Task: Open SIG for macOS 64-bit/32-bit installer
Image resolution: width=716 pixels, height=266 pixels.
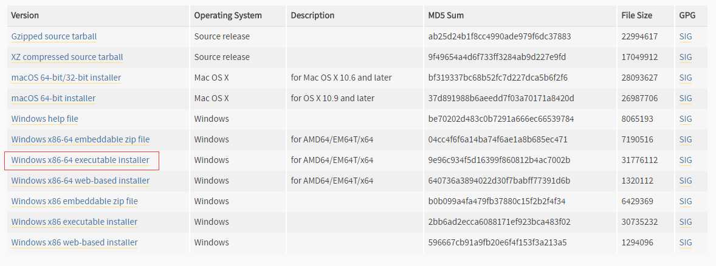Action: 686,78
